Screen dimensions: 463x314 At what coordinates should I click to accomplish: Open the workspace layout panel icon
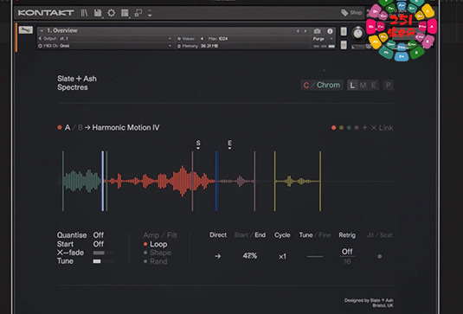point(125,13)
